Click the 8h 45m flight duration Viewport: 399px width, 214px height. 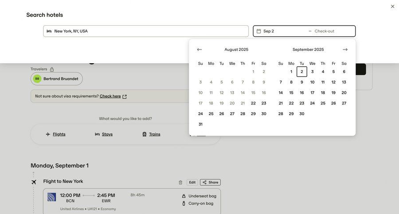click(137, 195)
